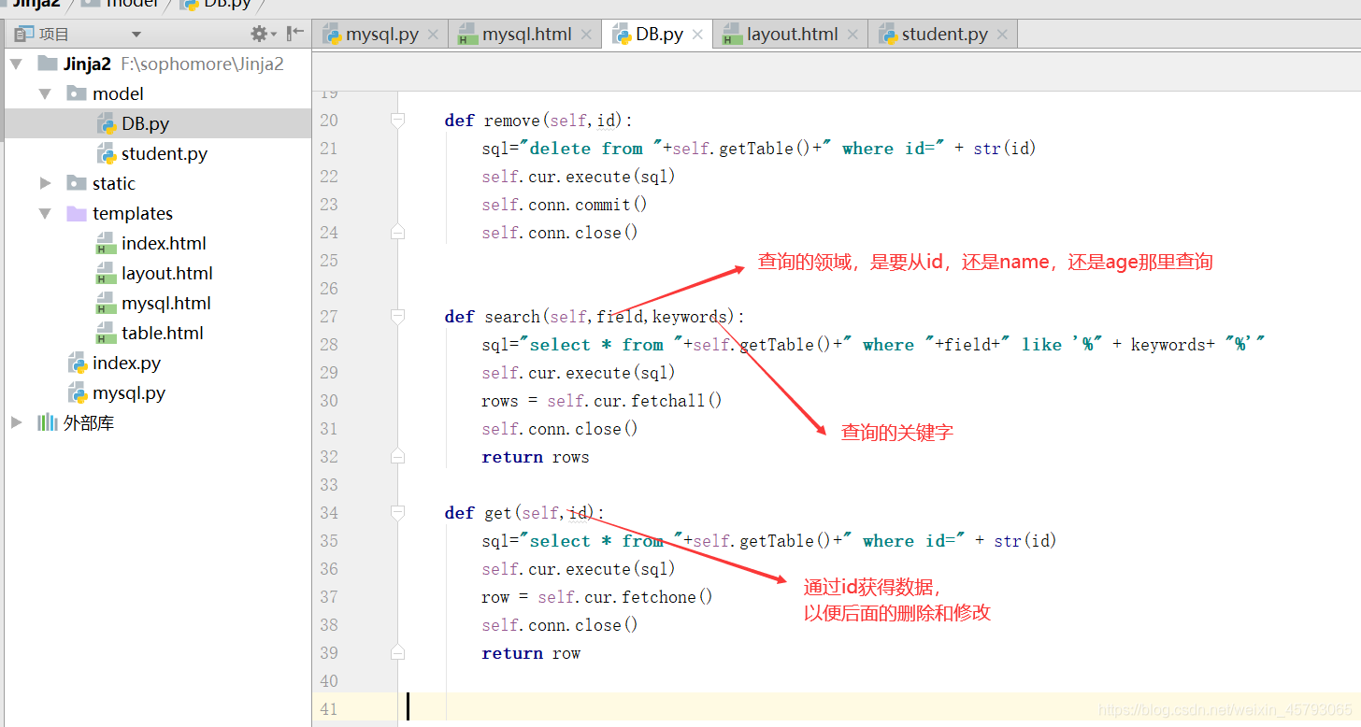Collapse the model folder
This screenshot has width=1361, height=727.
(45, 93)
